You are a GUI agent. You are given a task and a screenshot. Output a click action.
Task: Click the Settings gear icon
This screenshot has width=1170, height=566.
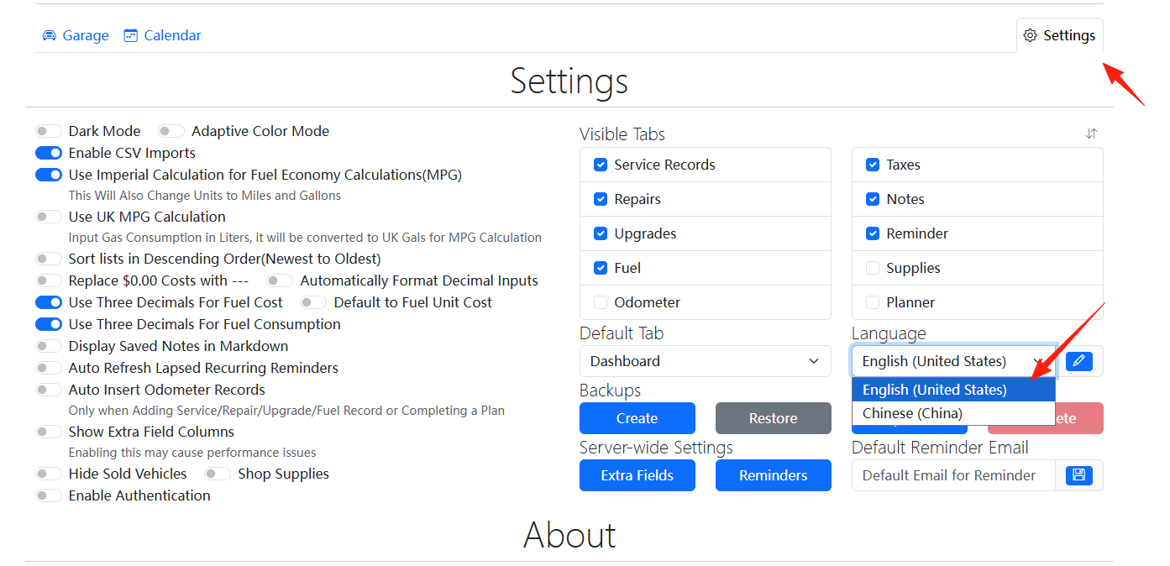(1031, 35)
